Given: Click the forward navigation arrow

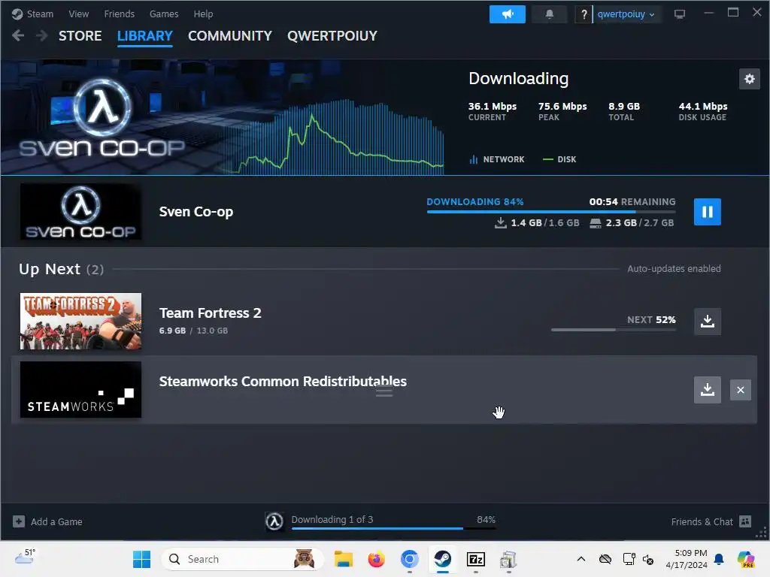Looking at the screenshot, I should point(42,35).
